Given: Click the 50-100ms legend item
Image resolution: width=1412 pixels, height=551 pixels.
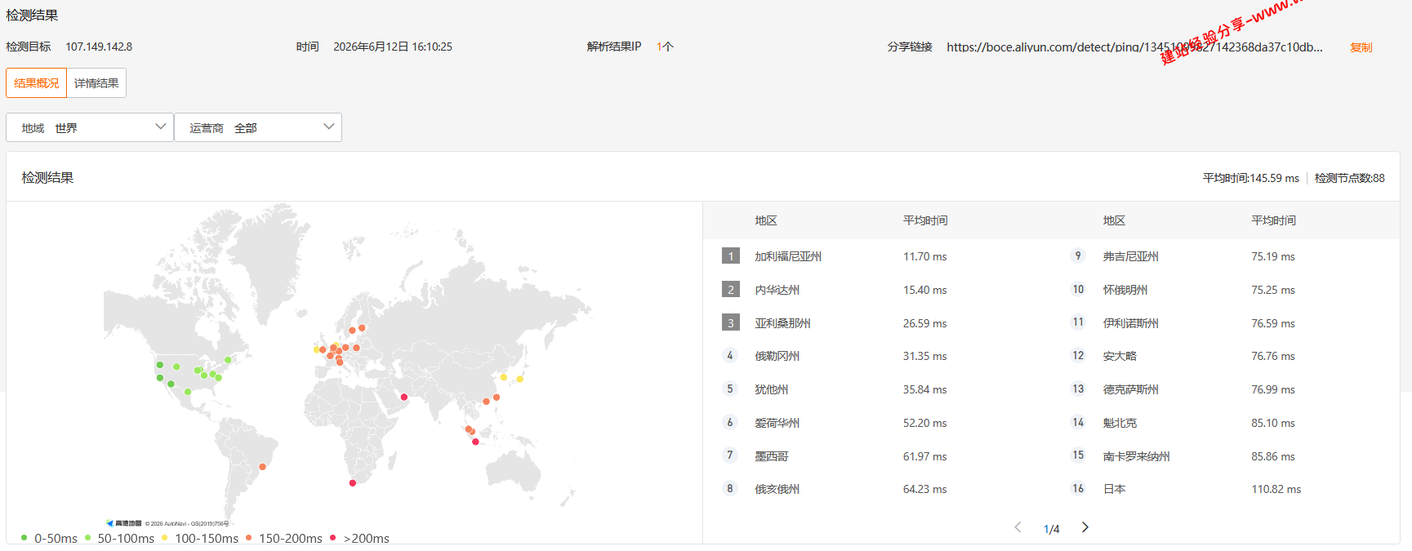Looking at the screenshot, I should [119, 539].
